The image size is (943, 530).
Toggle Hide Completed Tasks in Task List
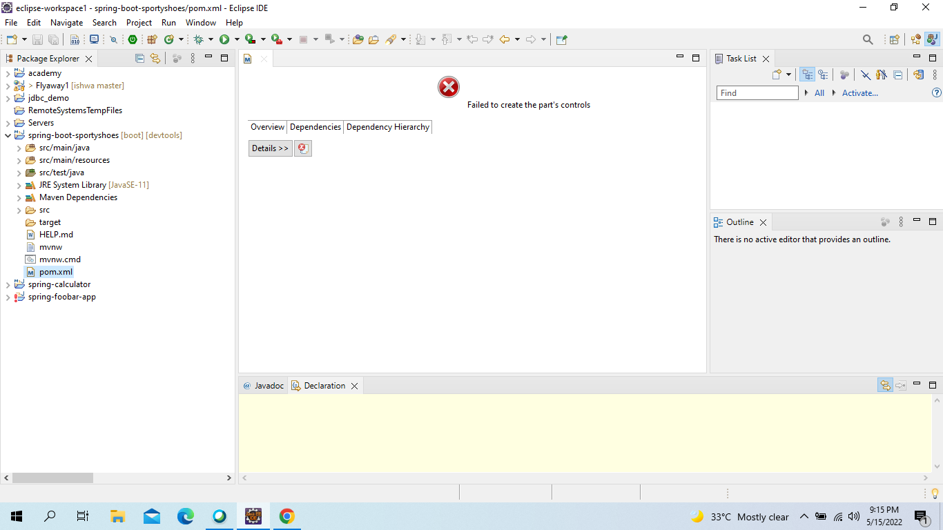865,75
